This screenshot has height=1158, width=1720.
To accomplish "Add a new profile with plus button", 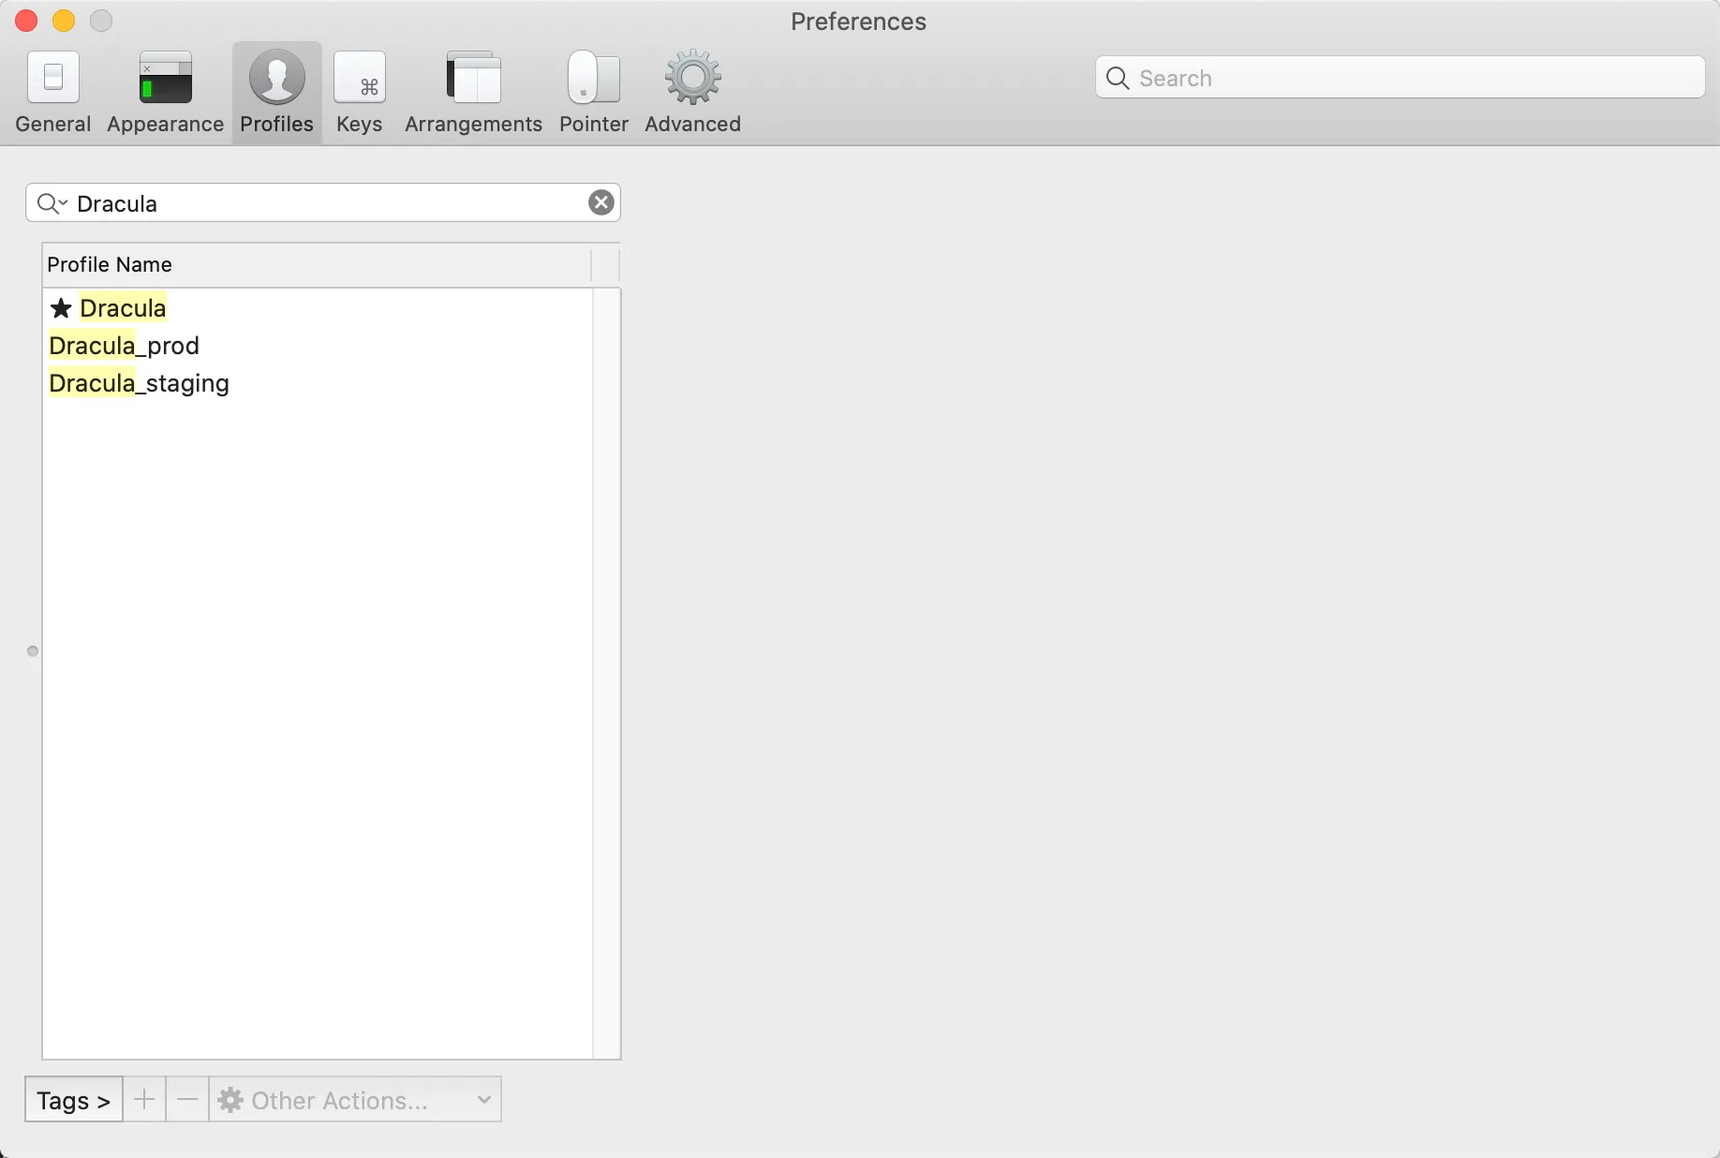I will pos(144,1100).
